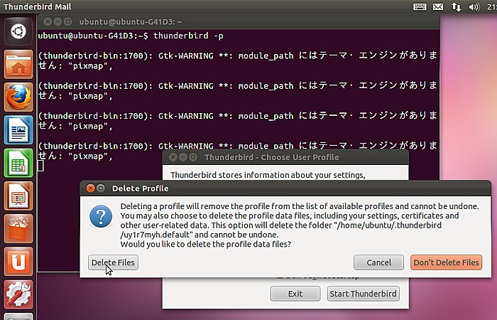Maximize the Choose User Profile window
Viewport: 497px width, 320px height.
pos(193,157)
